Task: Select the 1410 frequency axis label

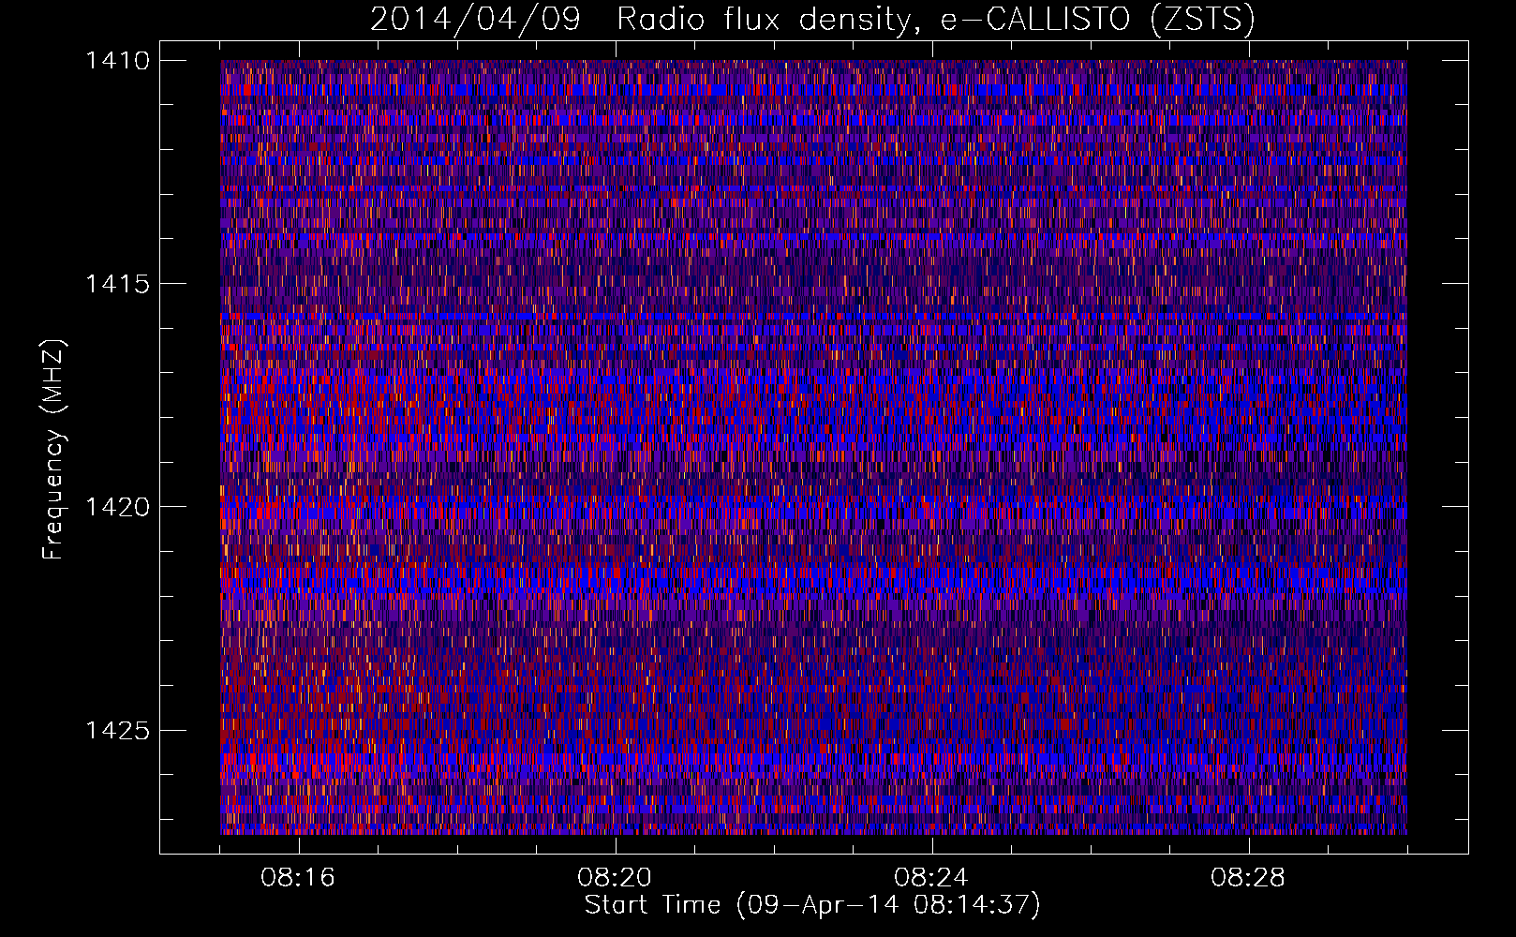Action: (x=117, y=61)
